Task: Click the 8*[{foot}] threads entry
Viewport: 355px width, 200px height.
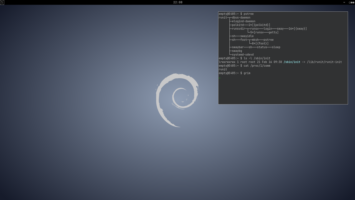Action: pyautogui.click(x=260, y=43)
